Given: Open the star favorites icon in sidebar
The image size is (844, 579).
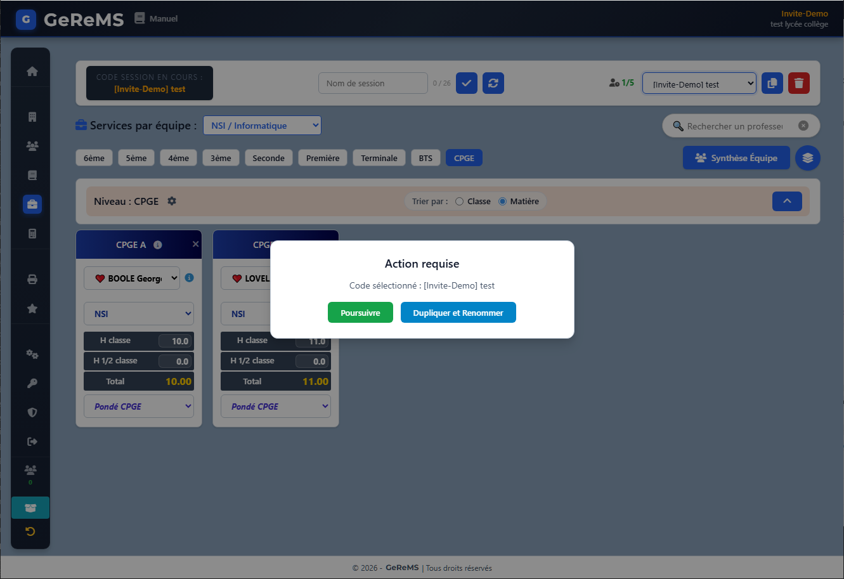Looking at the screenshot, I should click(32, 308).
